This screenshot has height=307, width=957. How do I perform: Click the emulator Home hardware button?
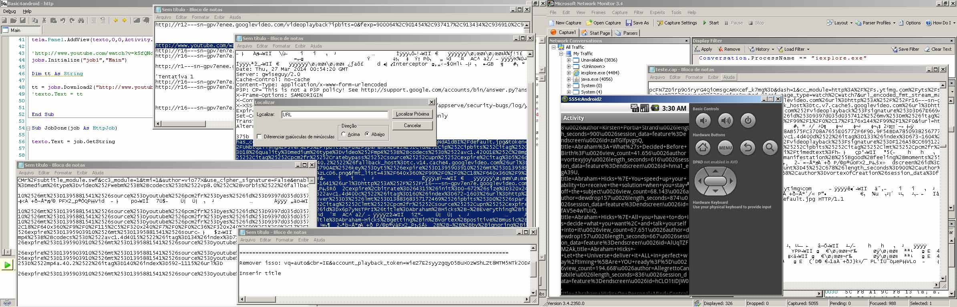point(703,148)
